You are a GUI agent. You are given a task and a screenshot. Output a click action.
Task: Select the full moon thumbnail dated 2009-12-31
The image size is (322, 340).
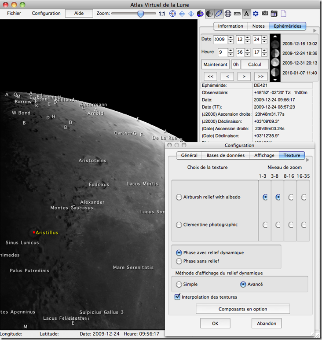click(x=275, y=62)
